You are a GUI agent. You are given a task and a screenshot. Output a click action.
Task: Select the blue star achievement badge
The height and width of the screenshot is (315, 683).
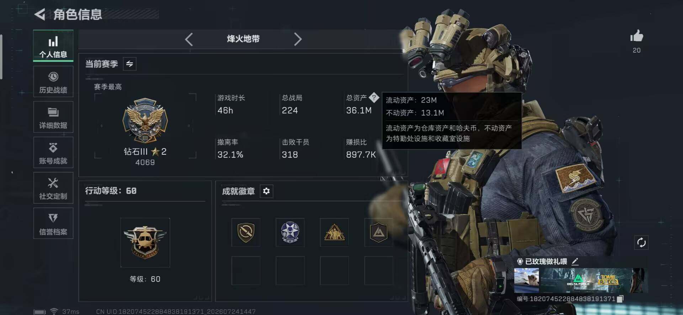(290, 233)
